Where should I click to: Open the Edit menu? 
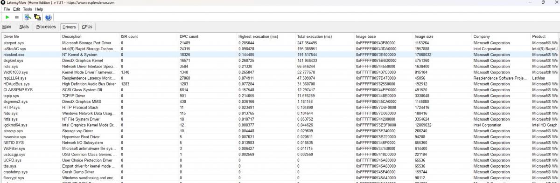point(16,9)
